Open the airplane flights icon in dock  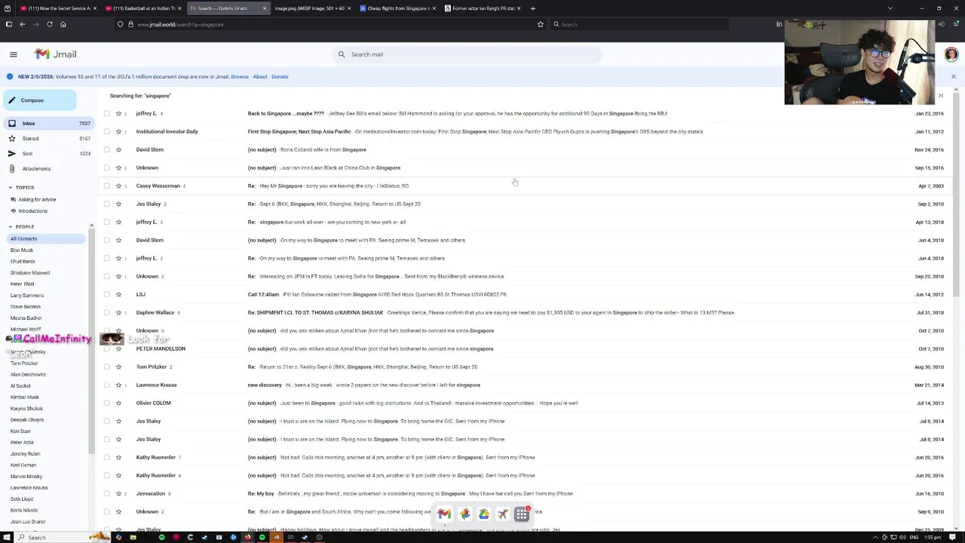point(502,514)
